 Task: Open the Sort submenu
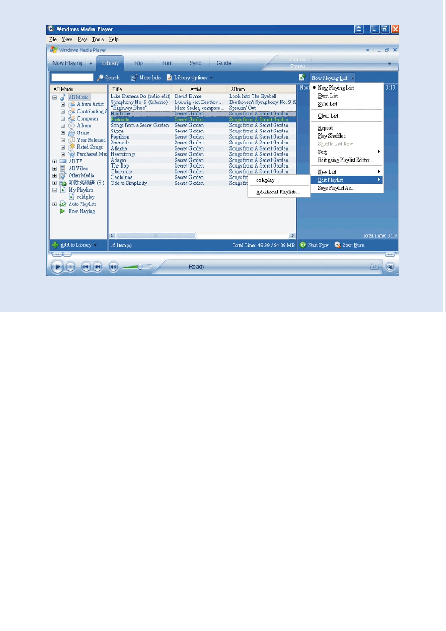[x=346, y=152]
